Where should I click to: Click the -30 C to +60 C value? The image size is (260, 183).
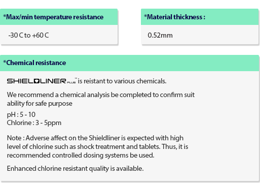click(28, 35)
